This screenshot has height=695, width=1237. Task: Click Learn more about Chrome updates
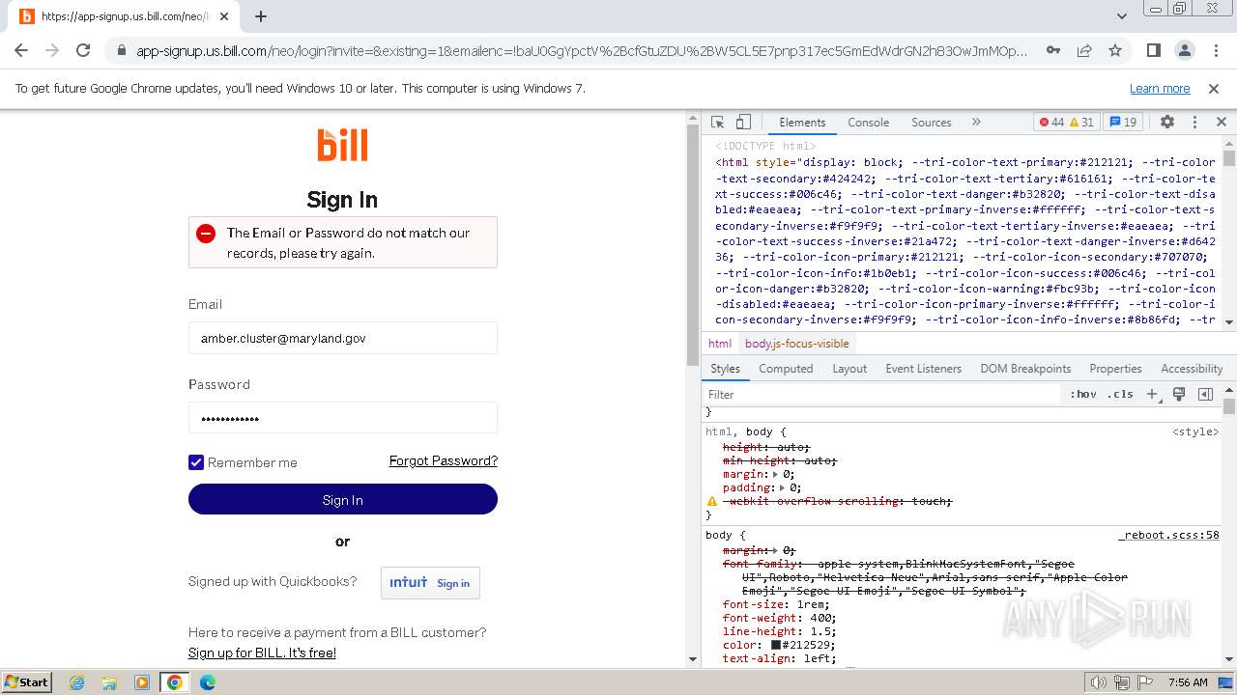coord(1160,88)
